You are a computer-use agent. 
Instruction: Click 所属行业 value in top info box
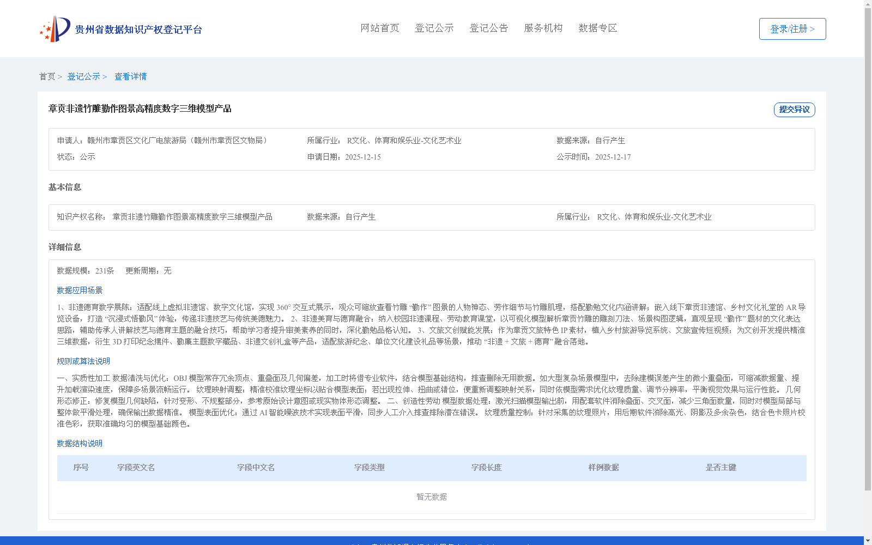(404, 141)
